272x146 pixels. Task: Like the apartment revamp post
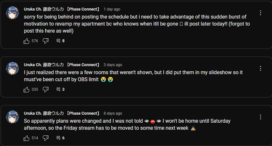pos(26,41)
